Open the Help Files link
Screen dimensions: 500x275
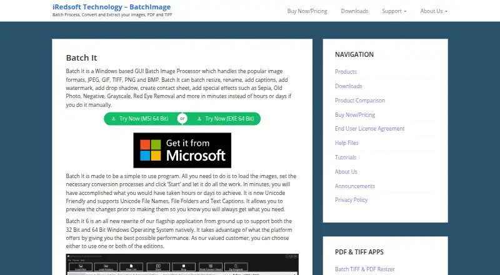[x=347, y=143]
